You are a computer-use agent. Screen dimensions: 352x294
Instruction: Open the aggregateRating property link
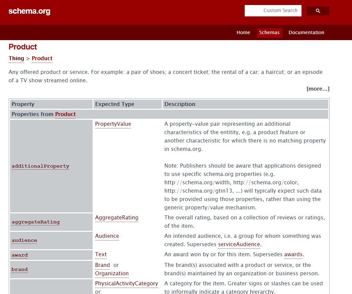click(x=36, y=222)
